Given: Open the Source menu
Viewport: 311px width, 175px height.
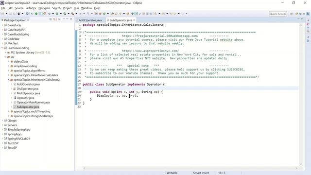Looking at the screenshot, I should click(x=19, y=8).
